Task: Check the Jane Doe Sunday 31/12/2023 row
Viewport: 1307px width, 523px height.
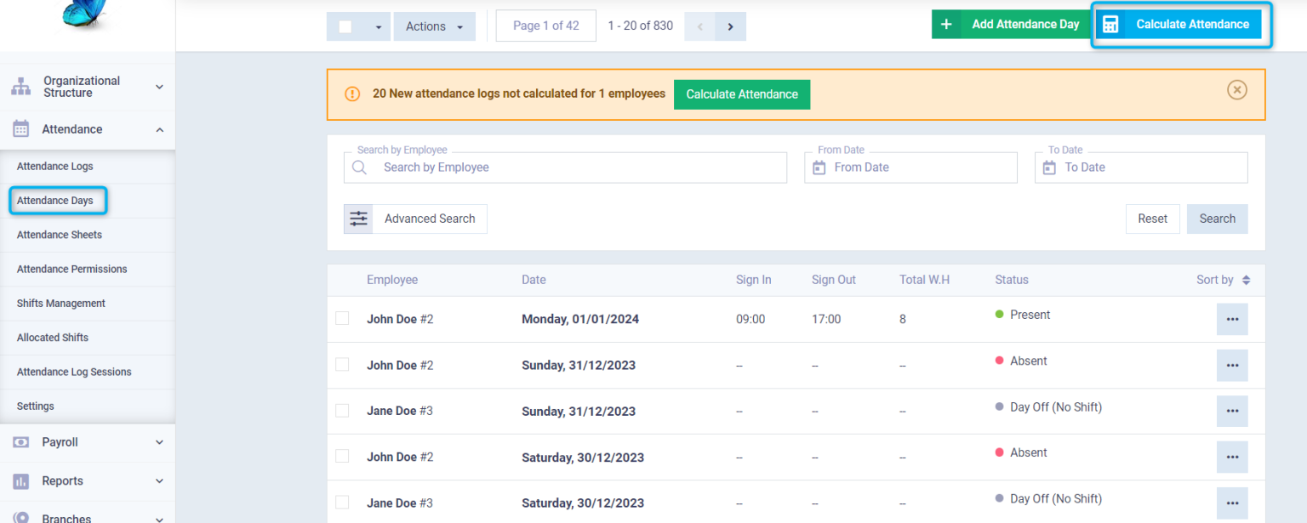Action: tap(342, 410)
